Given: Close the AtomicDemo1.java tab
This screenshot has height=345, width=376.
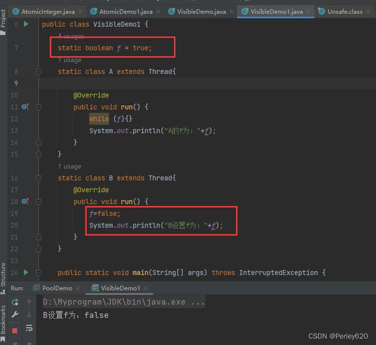Looking at the screenshot, I should (x=158, y=12).
